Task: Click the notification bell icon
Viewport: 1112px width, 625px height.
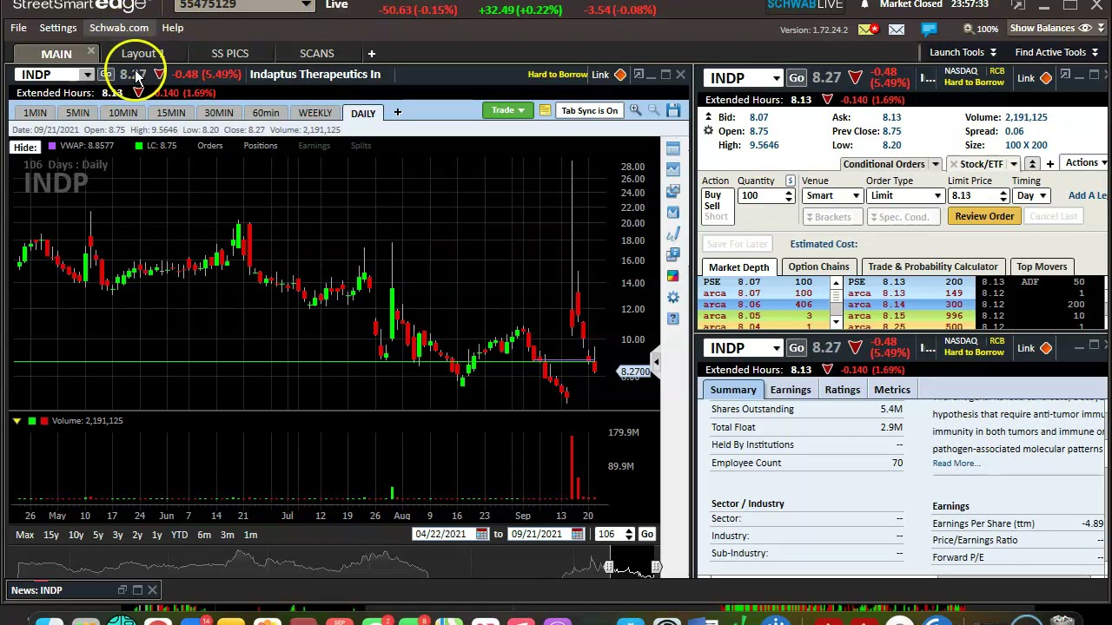Action: coord(864,4)
